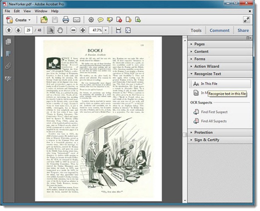Print the document with the printer icon
The image size is (260, 211).
(x=66, y=20)
